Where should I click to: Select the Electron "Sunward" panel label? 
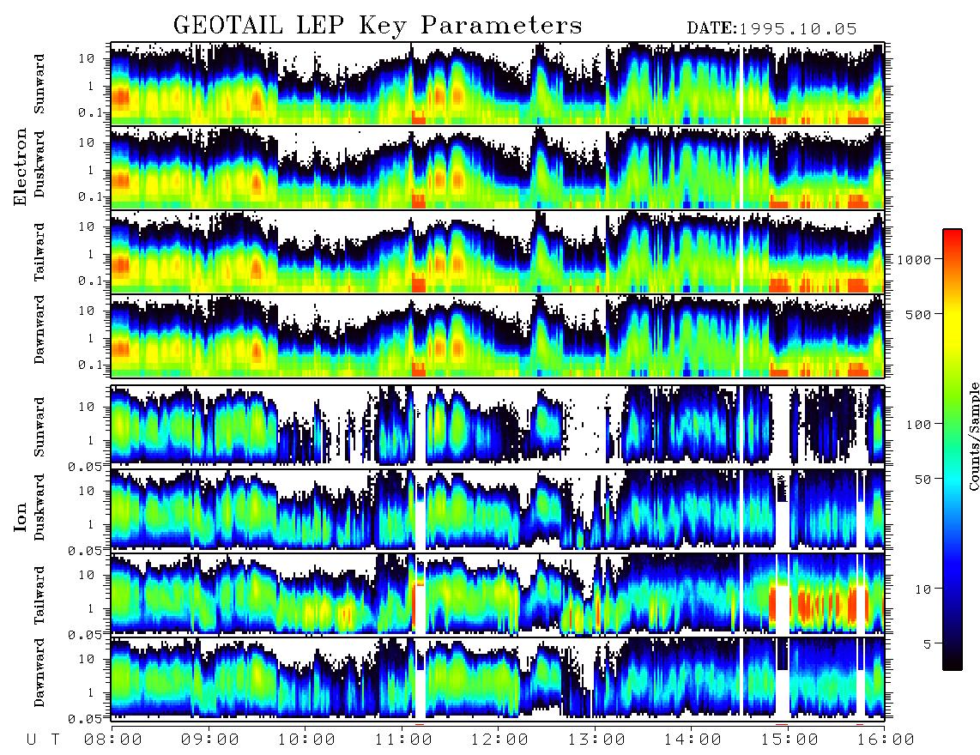coord(39,84)
